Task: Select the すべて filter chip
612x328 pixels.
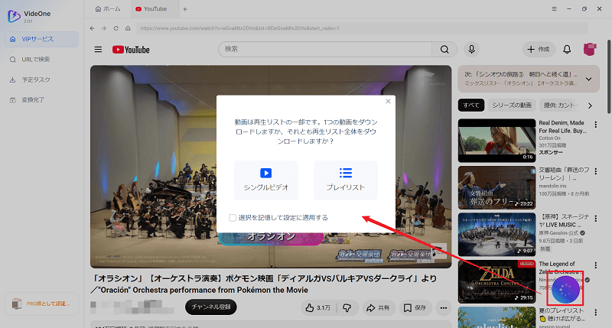Action: 471,105
